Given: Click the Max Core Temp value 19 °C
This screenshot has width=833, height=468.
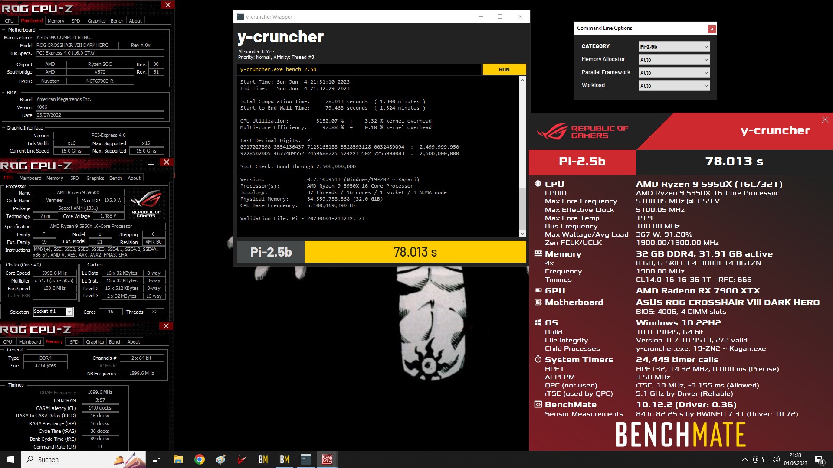Looking at the screenshot, I should point(646,218).
